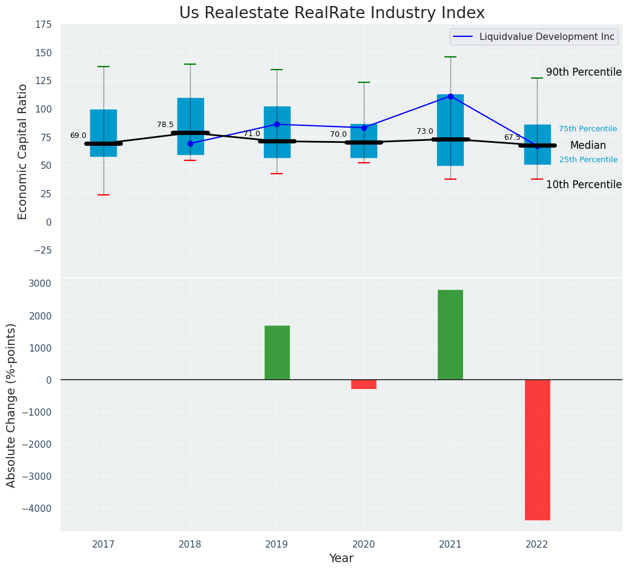The width and height of the screenshot is (629, 570).
Task: Click the 78.5 median value label
Action: tap(165, 125)
